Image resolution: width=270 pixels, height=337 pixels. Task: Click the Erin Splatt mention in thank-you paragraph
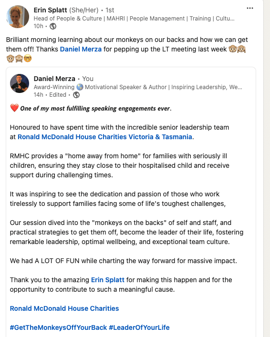108,280
